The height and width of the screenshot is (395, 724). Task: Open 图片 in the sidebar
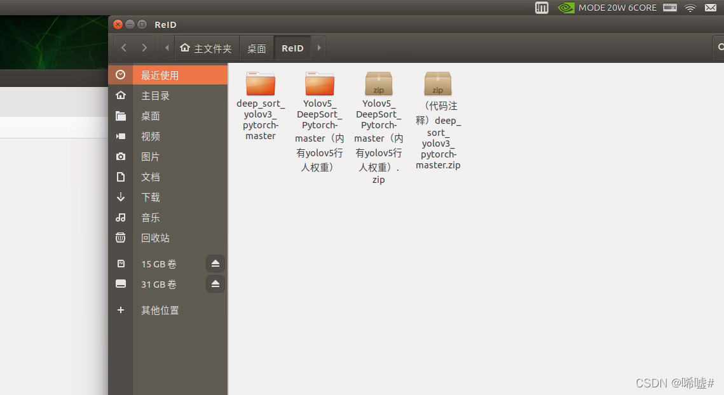point(151,156)
